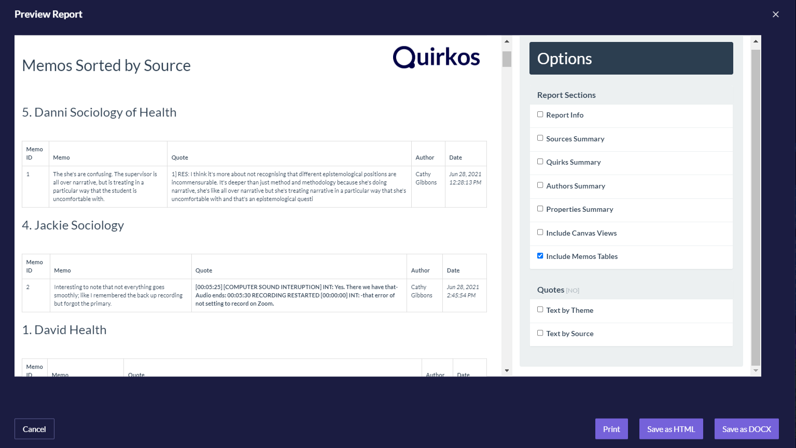The width and height of the screenshot is (796, 448).
Task: Save the report as HTML
Action: (671, 429)
